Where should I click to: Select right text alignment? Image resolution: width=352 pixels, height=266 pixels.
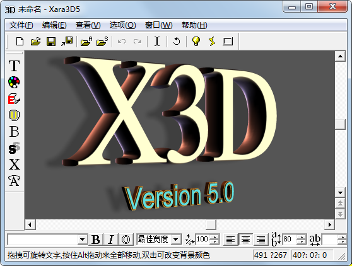point(261,240)
